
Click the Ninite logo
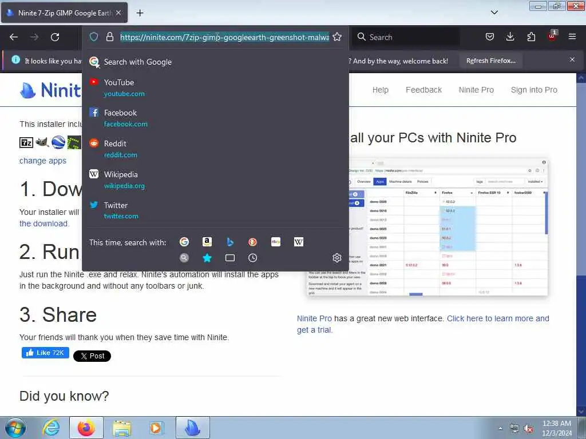pos(50,90)
